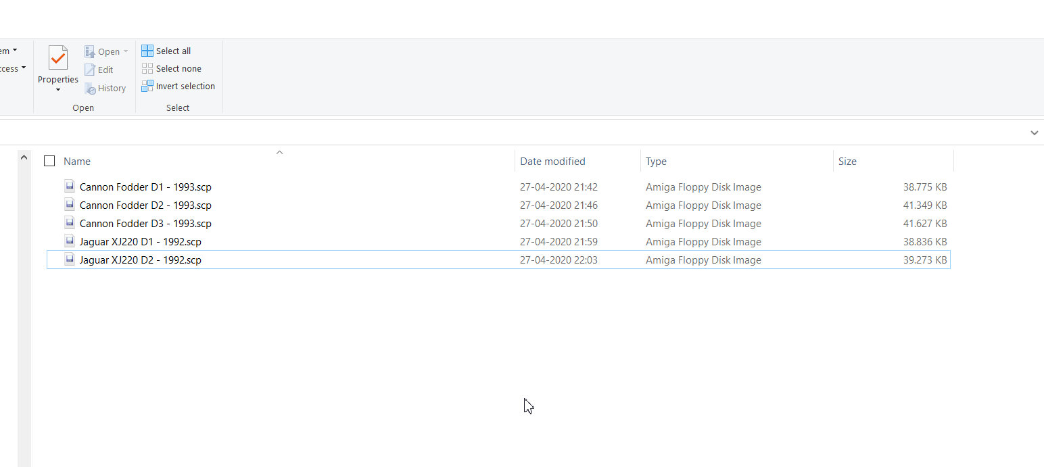This screenshot has width=1044, height=467.
Task: Select file Jaguar XJ220 D2 - 1992.scp
Action: point(141,260)
